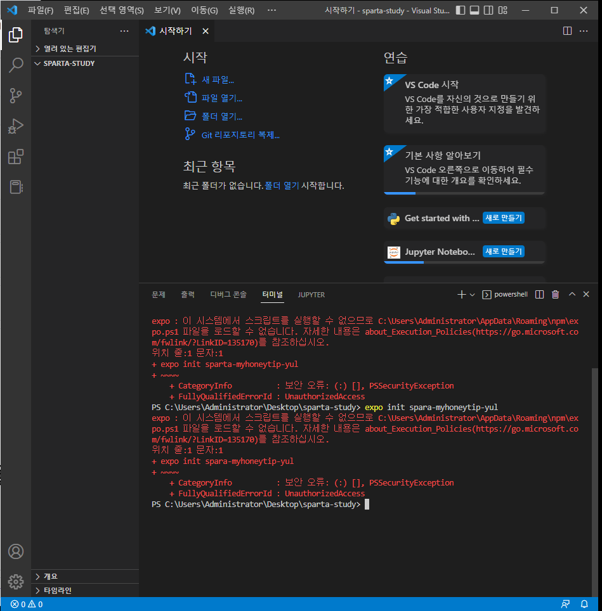
Task: Open terminal launch profile dropdown arrow
Action: click(x=472, y=295)
